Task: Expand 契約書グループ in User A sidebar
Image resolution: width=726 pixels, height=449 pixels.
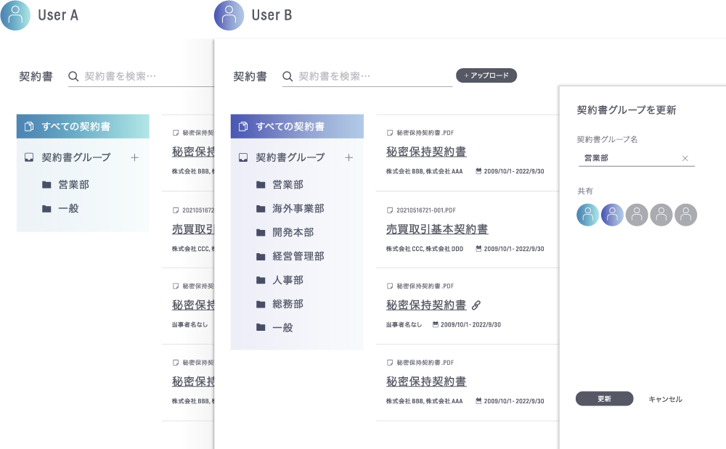Action: [x=76, y=157]
